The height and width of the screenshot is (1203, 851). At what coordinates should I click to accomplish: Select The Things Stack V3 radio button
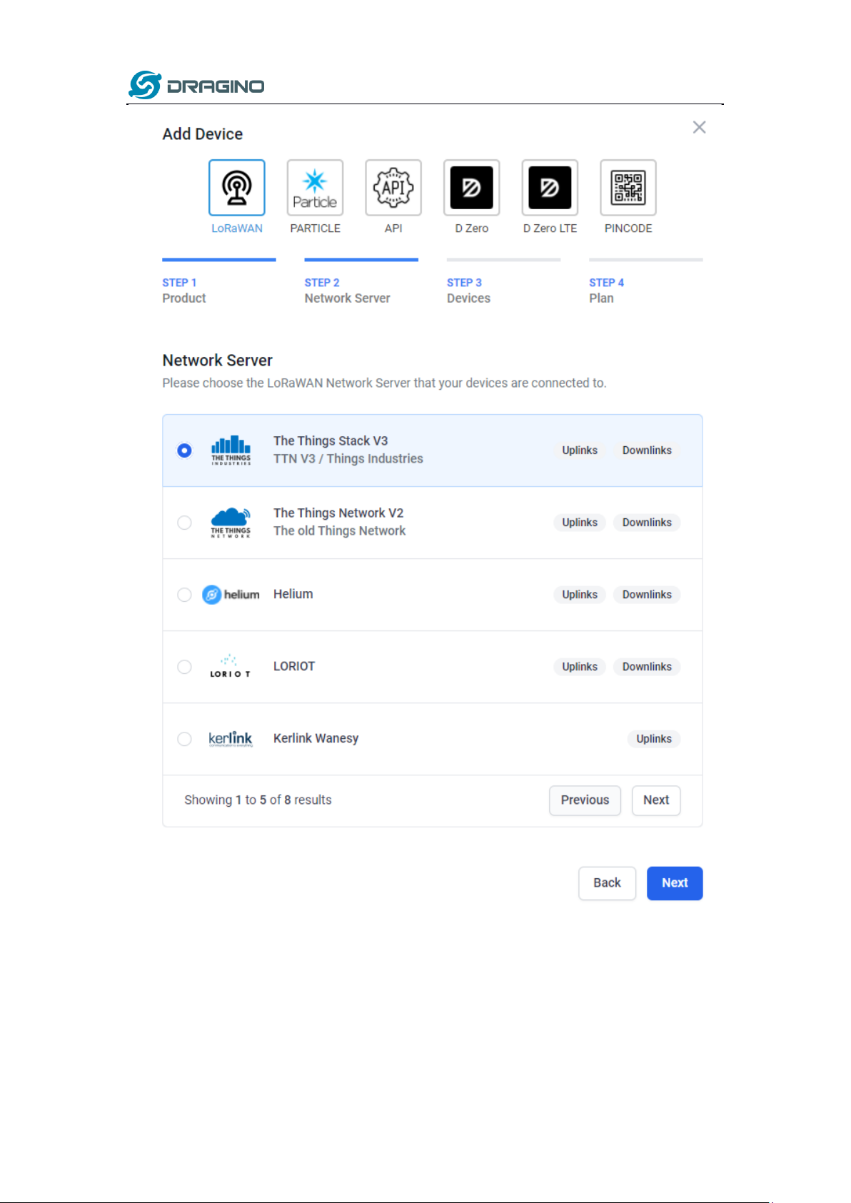point(184,451)
